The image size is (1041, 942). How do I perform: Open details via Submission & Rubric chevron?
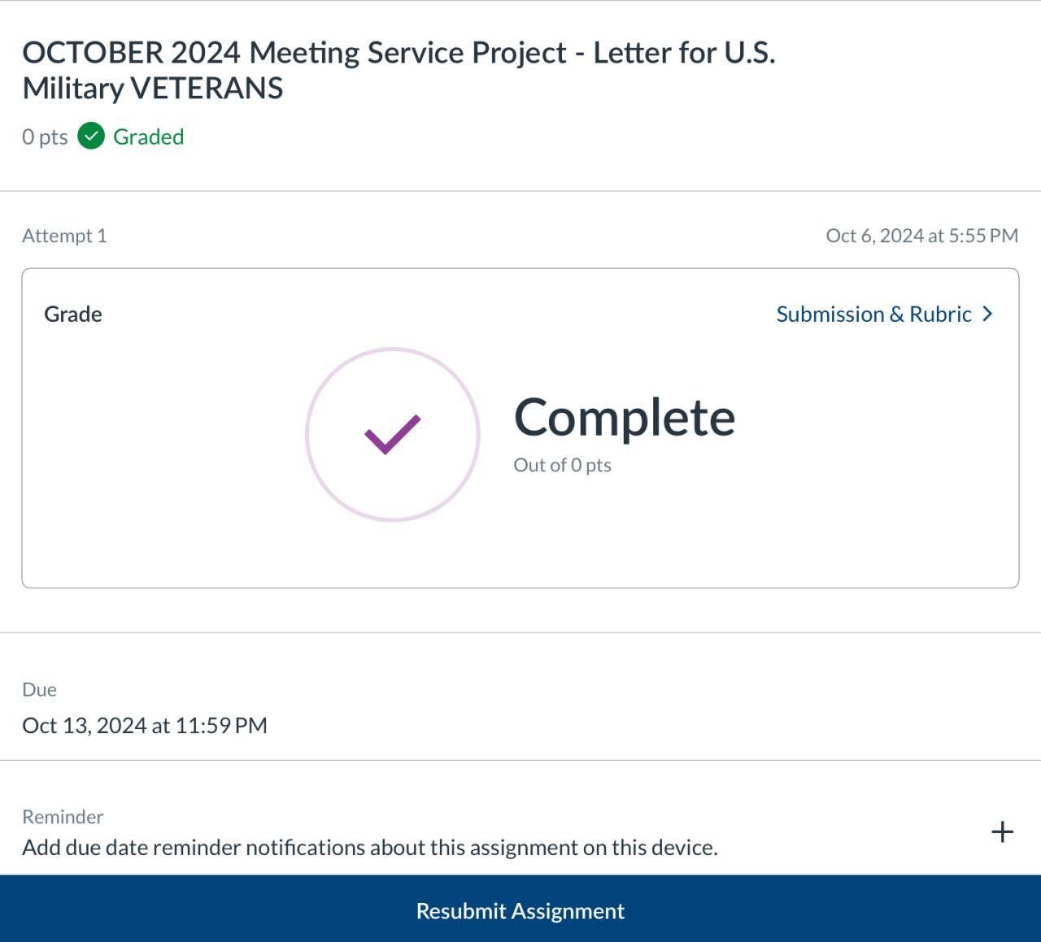[988, 314]
